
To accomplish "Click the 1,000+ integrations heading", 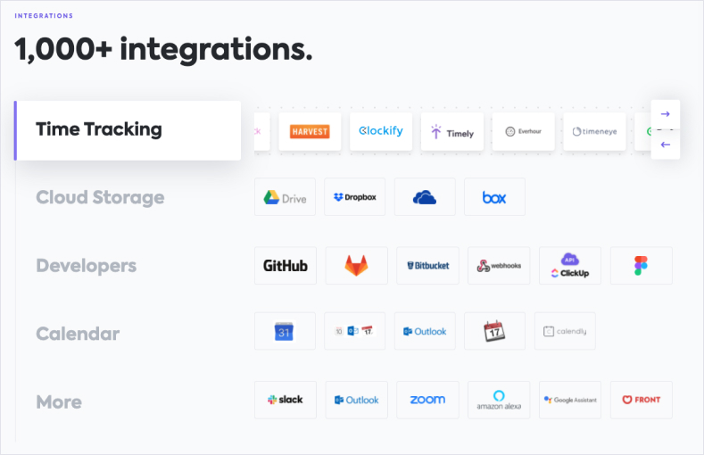I will [163, 49].
